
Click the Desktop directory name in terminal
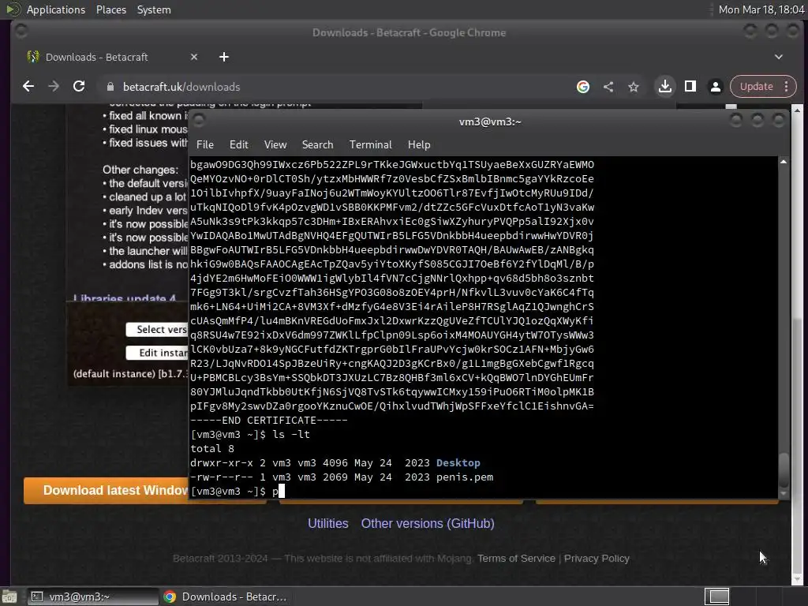click(x=458, y=462)
